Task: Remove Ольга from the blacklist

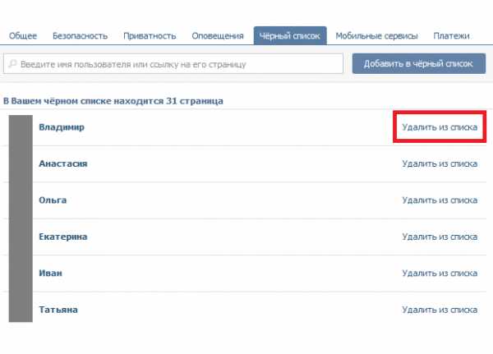Action: [x=440, y=200]
